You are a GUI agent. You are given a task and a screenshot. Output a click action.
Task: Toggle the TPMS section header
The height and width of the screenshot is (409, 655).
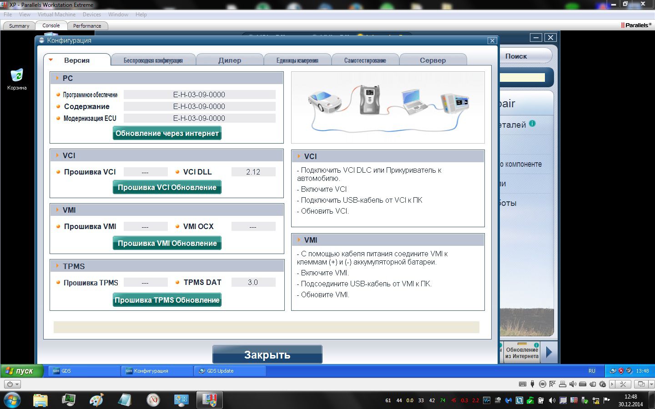[x=166, y=266]
